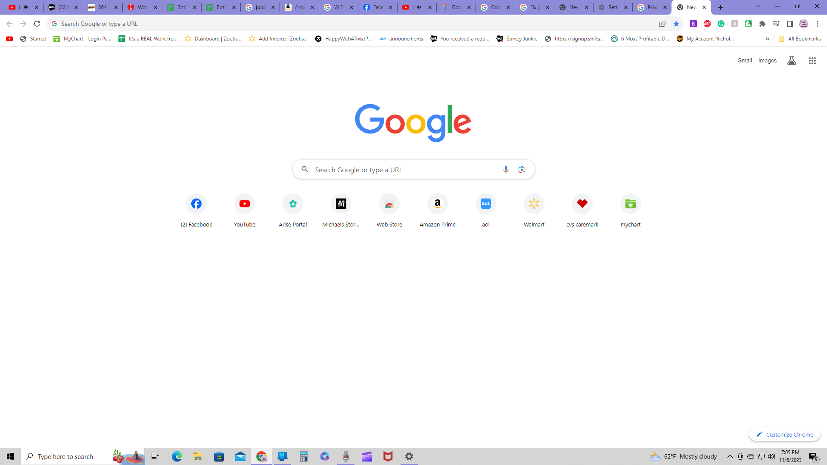Open the mychart shortcut tile

pyautogui.click(x=631, y=211)
